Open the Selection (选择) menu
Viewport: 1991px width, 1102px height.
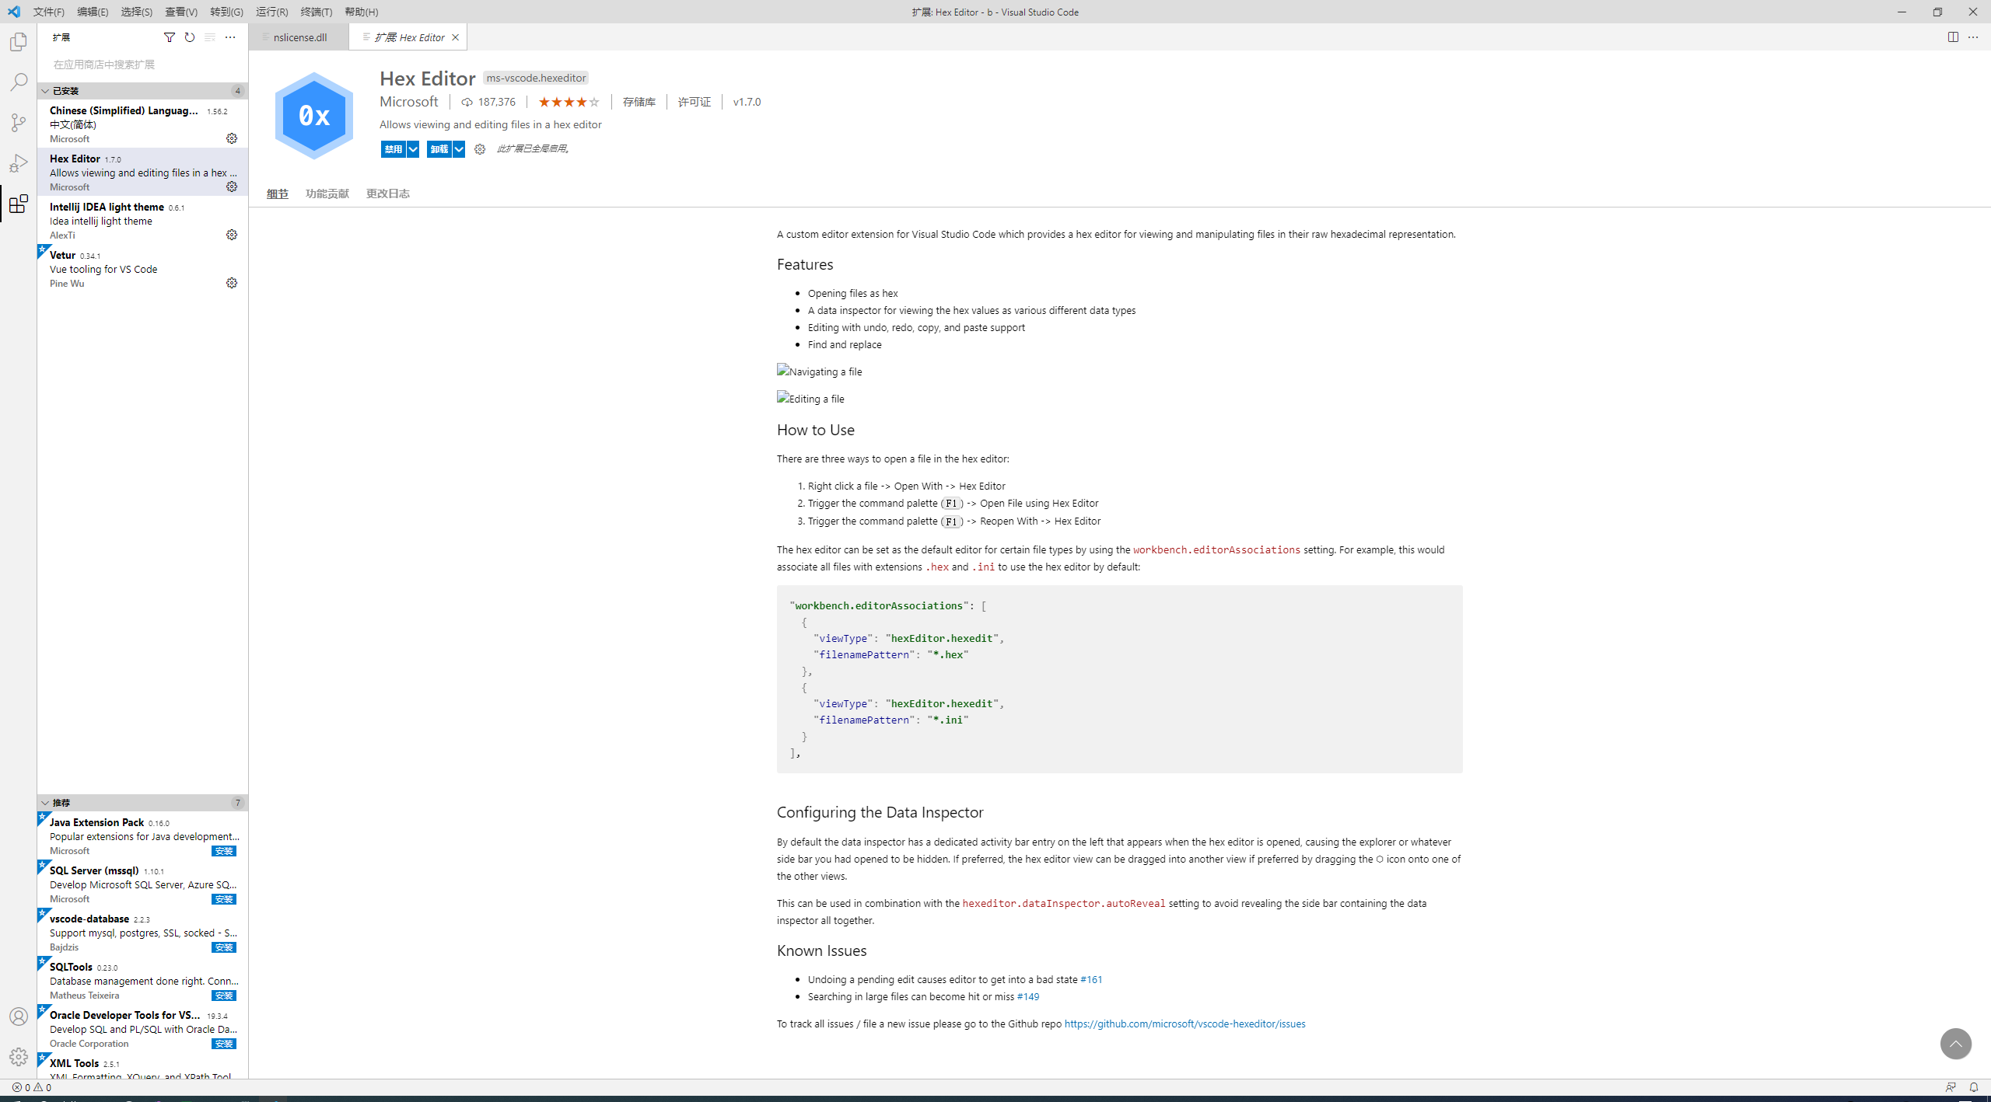pyautogui.click(x=137, y=12)
